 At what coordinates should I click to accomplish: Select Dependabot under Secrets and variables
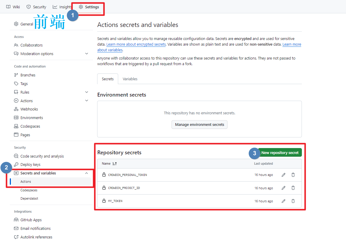pyautogui.click(x=29, y=199)
